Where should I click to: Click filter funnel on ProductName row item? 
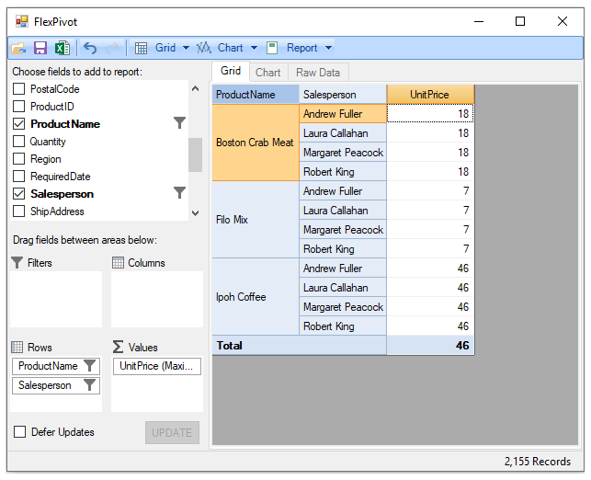[x=89, y=366]
